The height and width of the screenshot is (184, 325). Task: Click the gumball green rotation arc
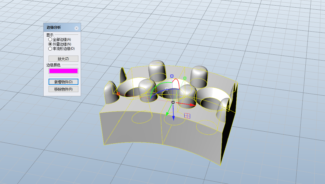pyautogui.click(x=157, y=85)
